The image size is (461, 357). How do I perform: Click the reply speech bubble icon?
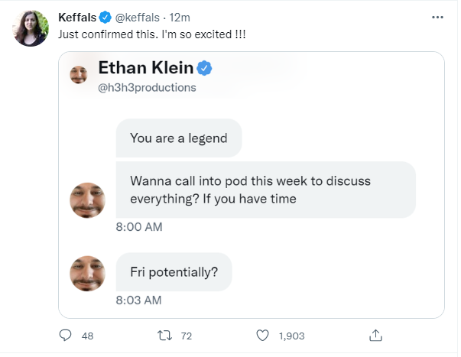click(65, 336)
